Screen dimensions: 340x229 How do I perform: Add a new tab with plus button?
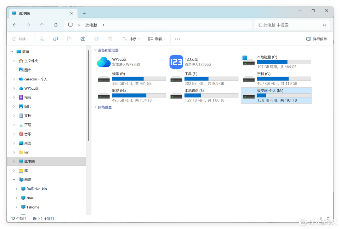(84, 14)
